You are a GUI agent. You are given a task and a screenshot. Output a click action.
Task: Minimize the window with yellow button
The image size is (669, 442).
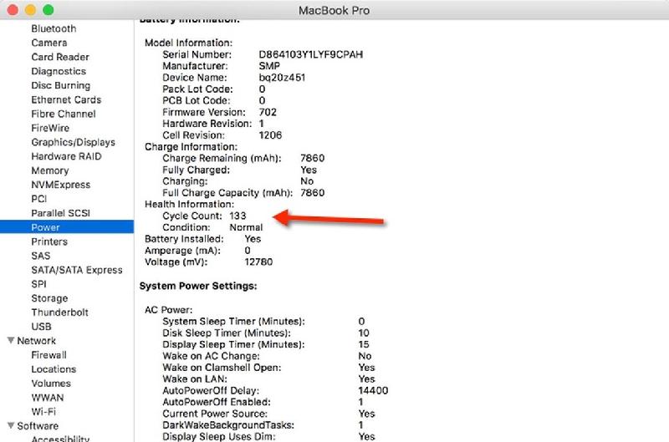pos(30,10)
